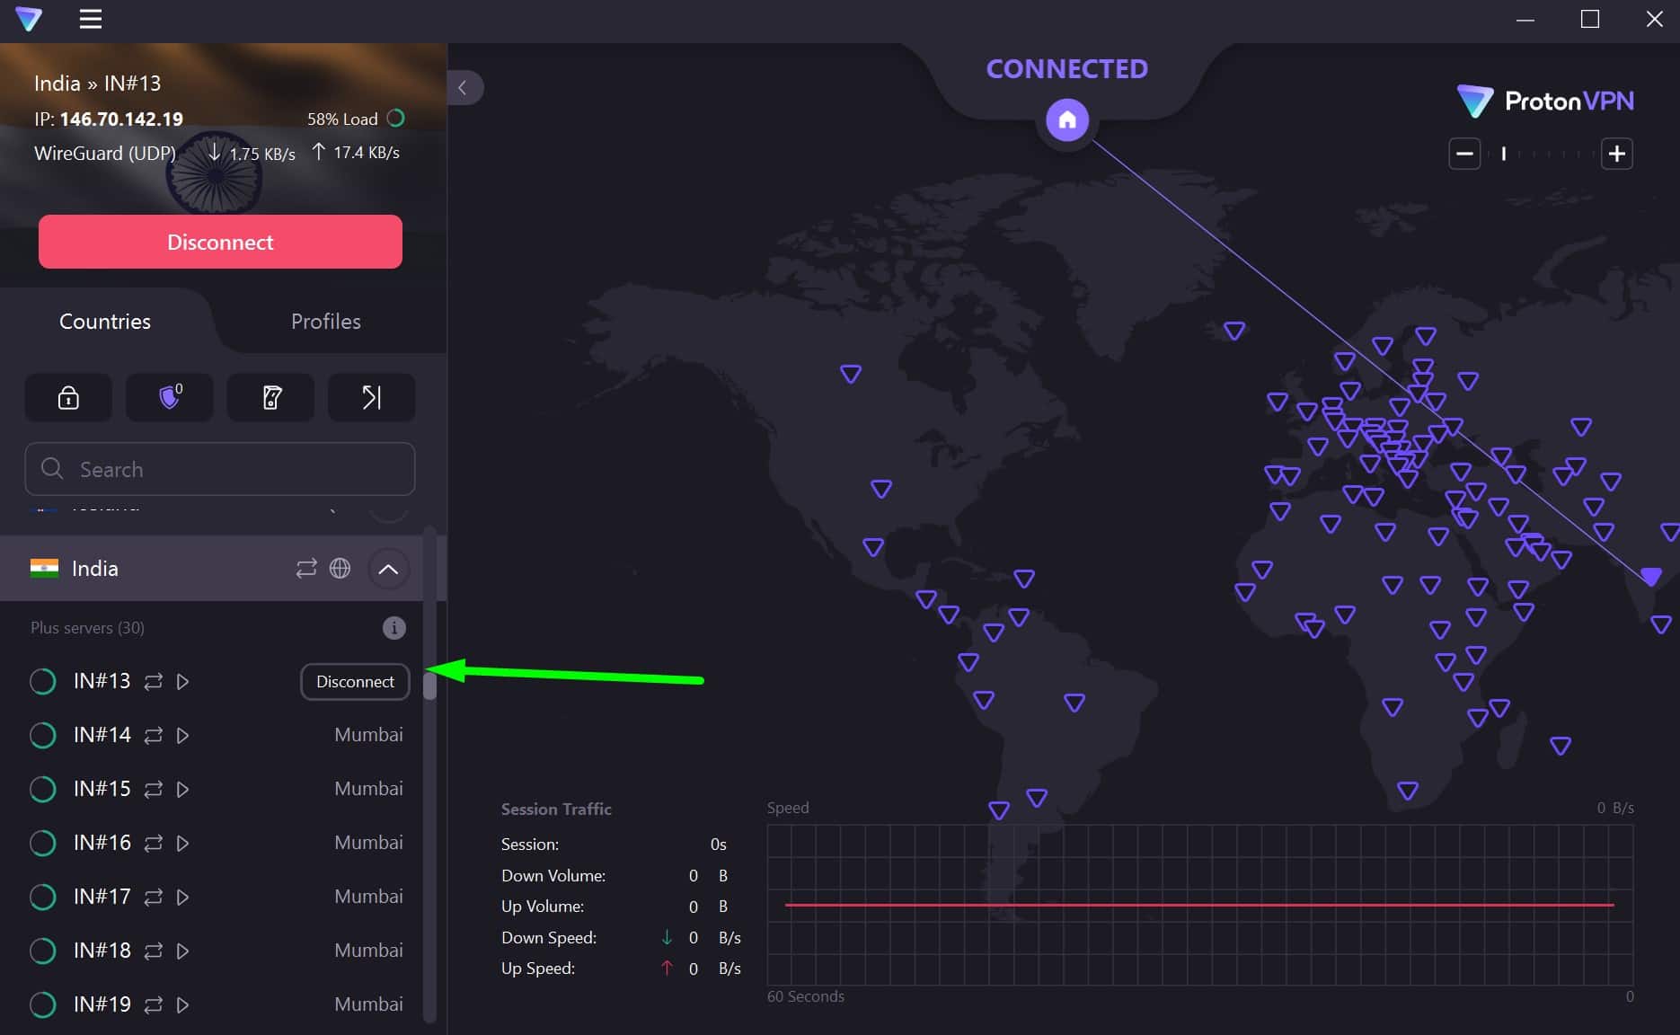
Task: Click the 58% Load indicator circle
Action: click(x=395, y=118)
